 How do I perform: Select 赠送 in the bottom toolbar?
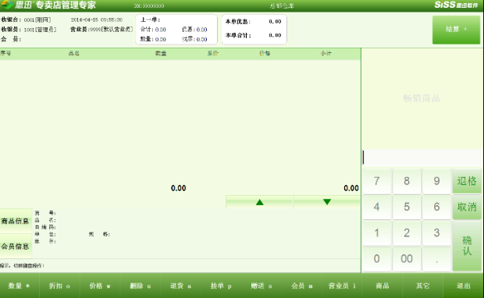262,286
